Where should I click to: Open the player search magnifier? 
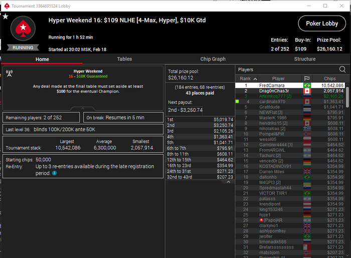coord(342,69)
